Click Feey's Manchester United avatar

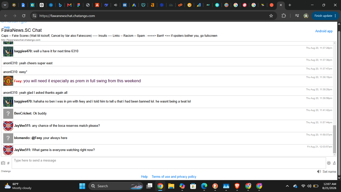pos(8,81)
